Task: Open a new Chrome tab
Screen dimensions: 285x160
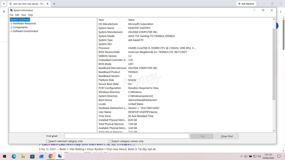Action: pos(54,4)
